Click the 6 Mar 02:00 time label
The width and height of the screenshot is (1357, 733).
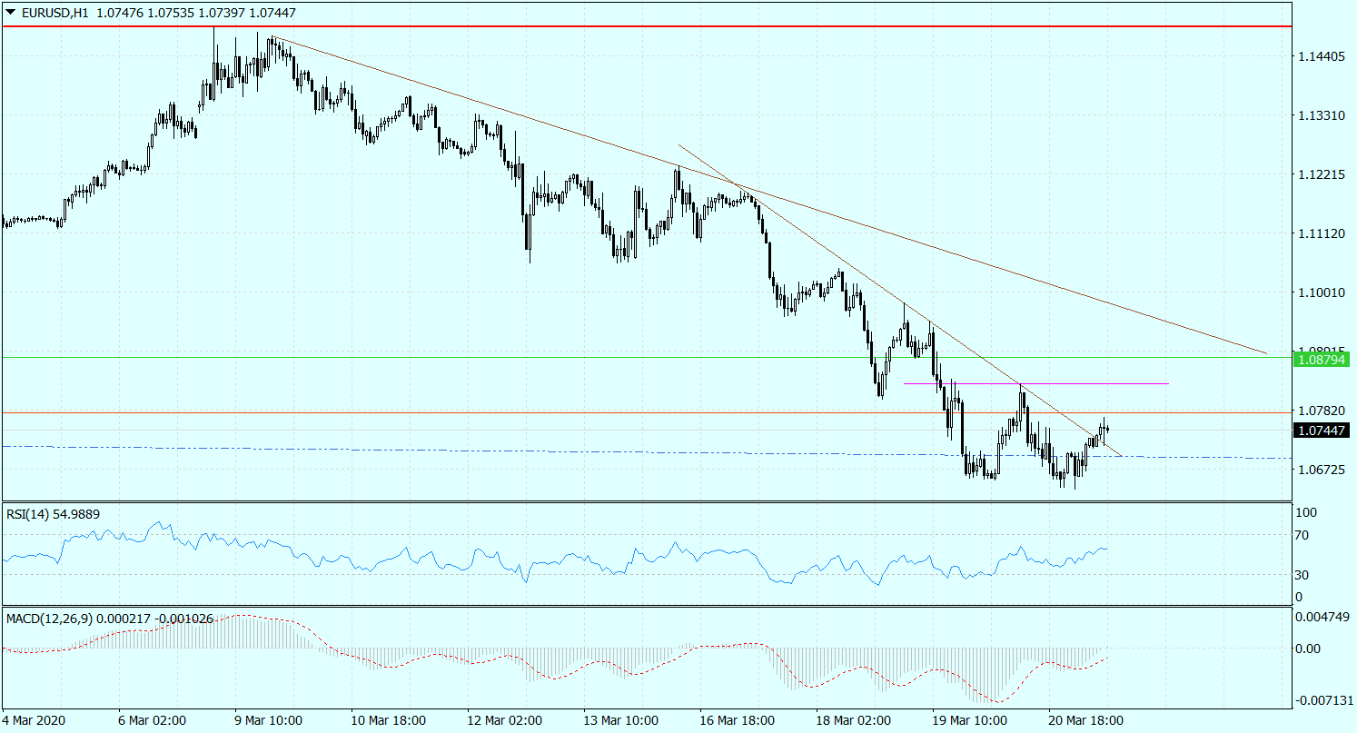click(154, 720)
